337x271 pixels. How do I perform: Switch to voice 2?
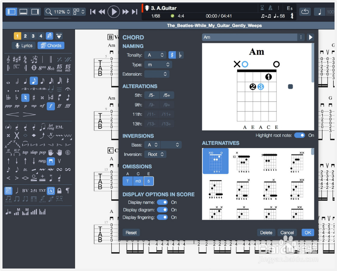25,36
